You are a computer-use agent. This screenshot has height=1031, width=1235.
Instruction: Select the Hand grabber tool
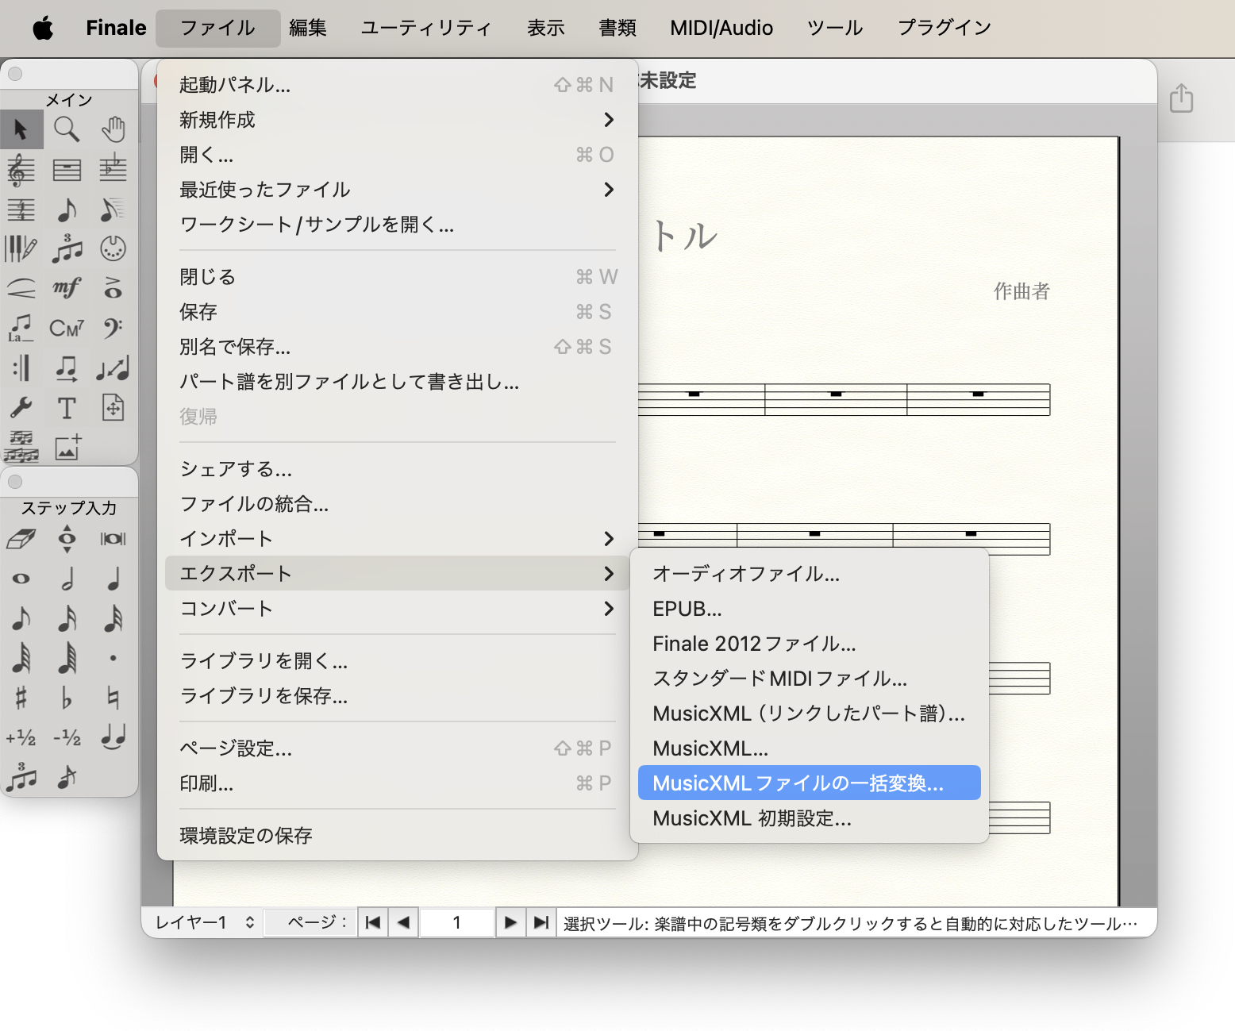113,129
